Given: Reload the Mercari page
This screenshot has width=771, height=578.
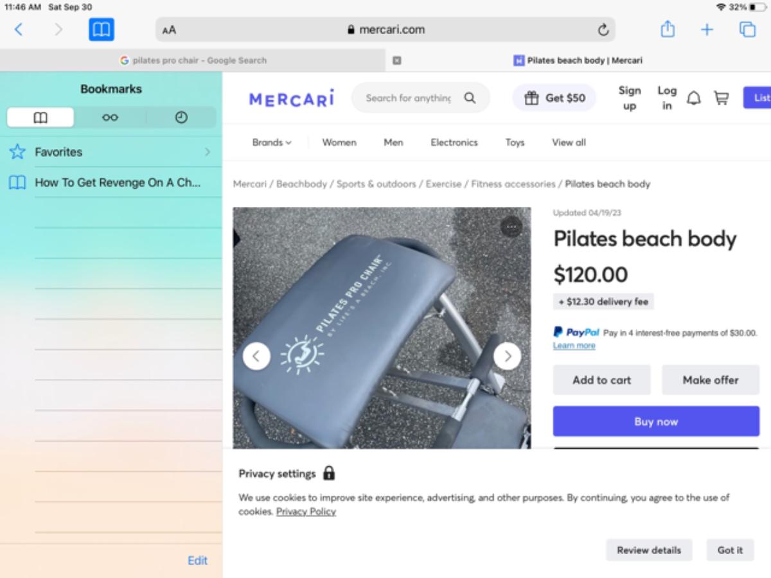Looking at the screenshot, I should [x=603, y=30].
